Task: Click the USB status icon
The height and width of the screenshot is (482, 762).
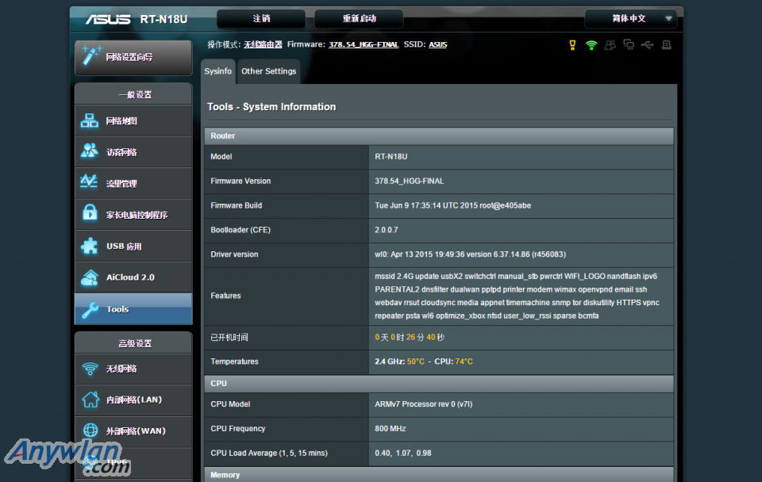Action: pos(648,45)
